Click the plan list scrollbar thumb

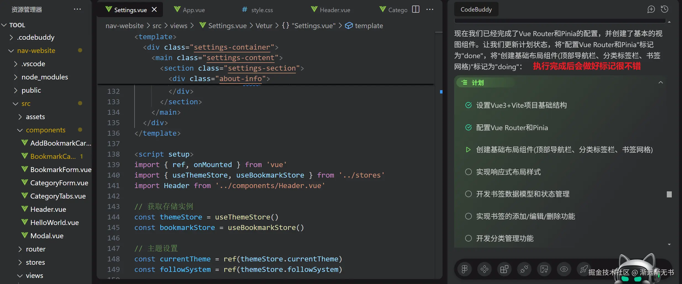pyautogui.click(x=669, y=194)
